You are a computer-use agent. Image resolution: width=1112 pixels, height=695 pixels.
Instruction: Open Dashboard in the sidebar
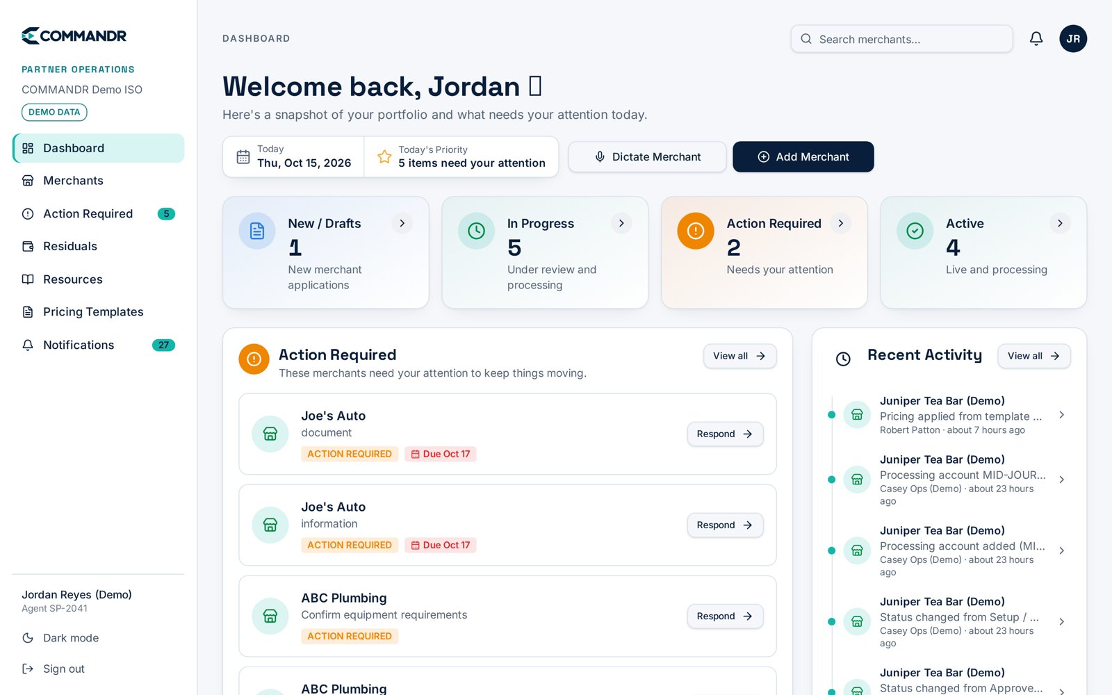point(99,148)
